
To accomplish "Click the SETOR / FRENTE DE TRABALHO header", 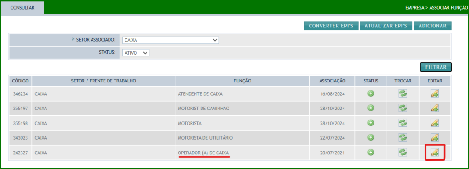I will click(104, 81).
